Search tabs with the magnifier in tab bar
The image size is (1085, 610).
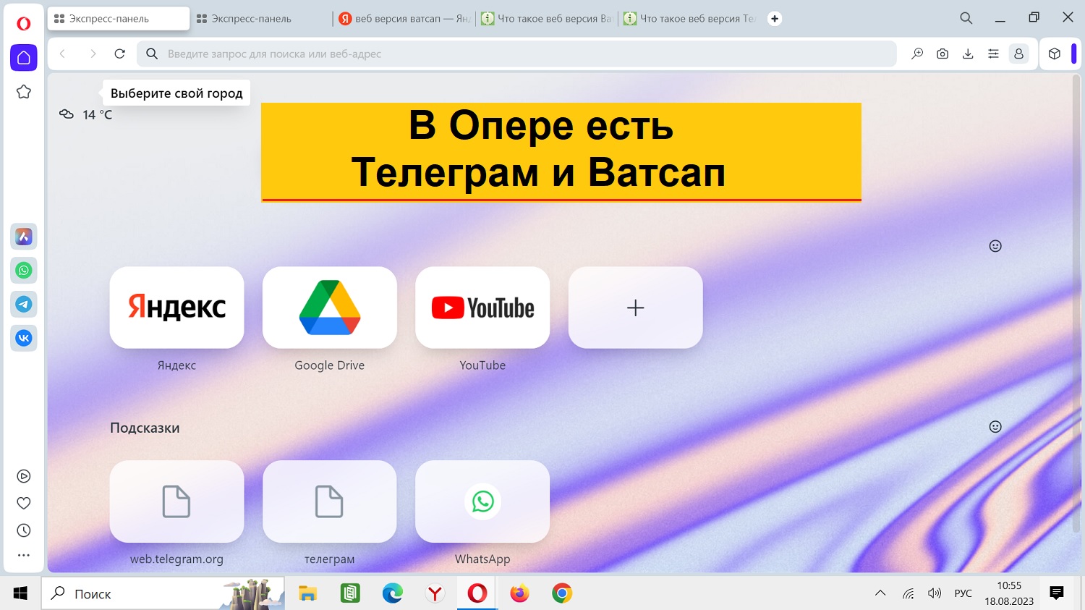(966, 18)
